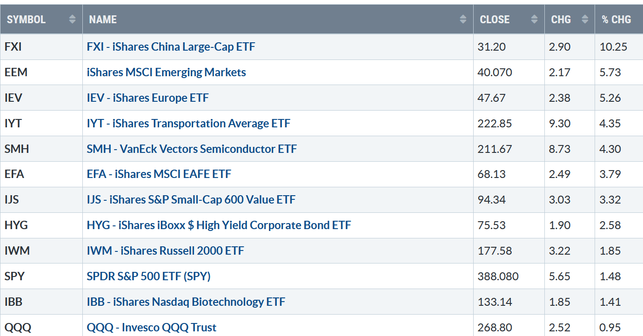Open HYG High Yield Corporate Bond ETF link
The width and height of the screenshot is (643, 336).
pos(219,225)
